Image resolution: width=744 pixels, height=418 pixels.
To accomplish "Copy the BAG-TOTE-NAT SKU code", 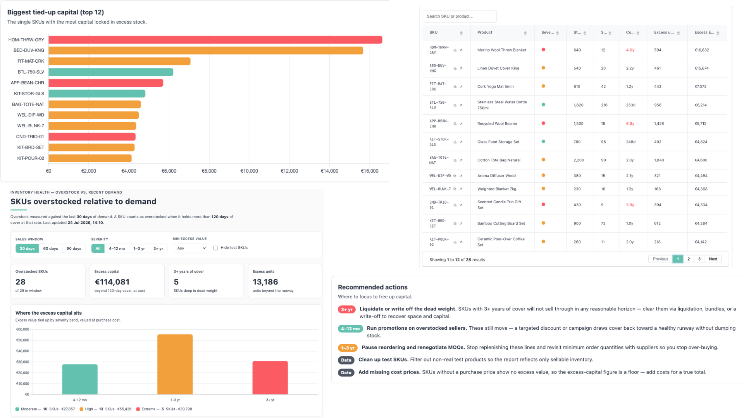I will [x=455, y=160].
